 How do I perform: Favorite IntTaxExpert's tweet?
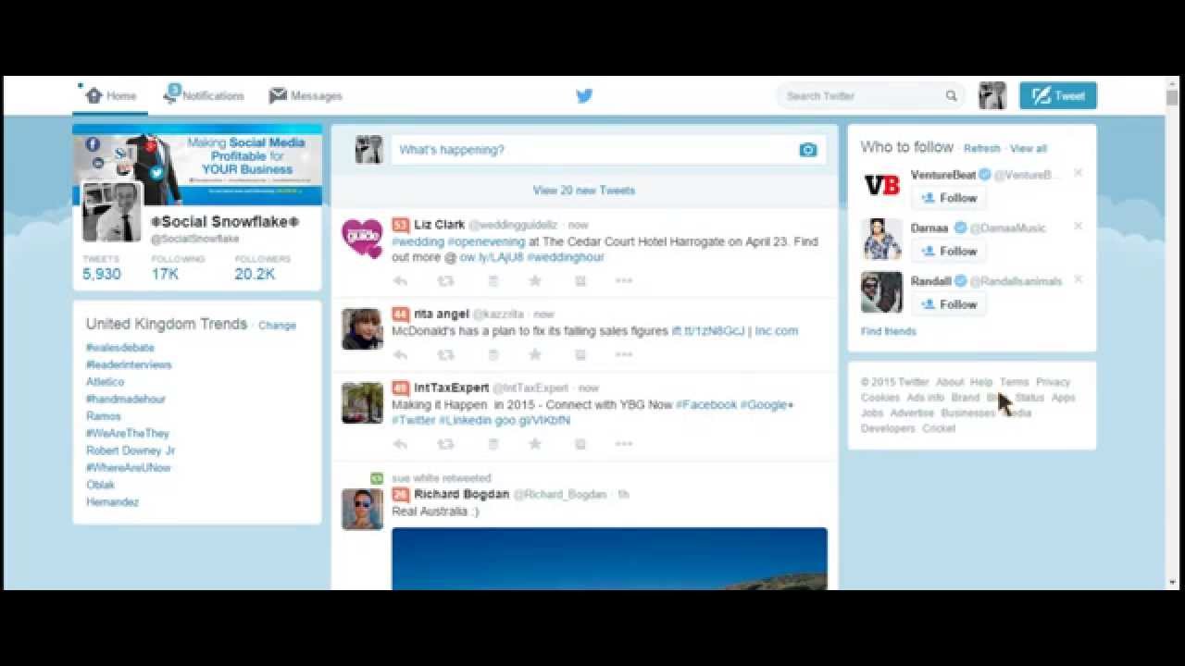click(534, 444)
